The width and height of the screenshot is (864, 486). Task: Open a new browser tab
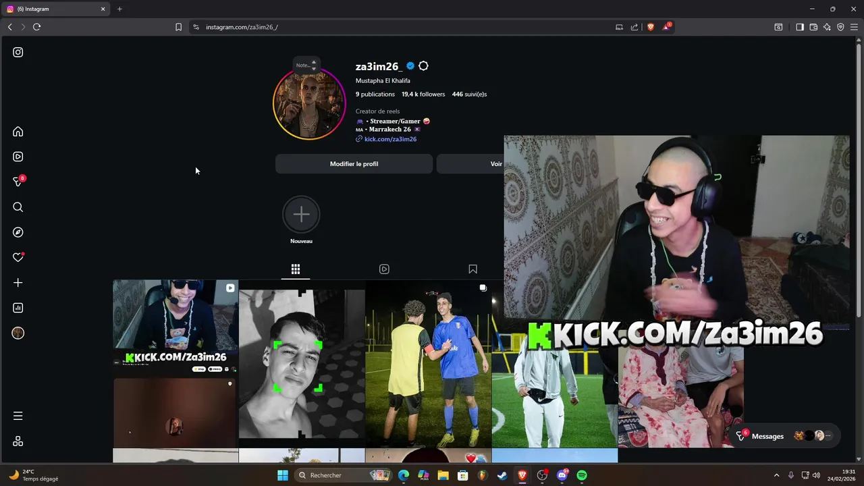pyautogui.click(x=119, y=9)
